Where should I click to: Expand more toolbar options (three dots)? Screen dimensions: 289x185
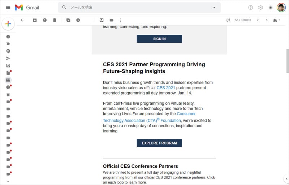pos(121,20)
